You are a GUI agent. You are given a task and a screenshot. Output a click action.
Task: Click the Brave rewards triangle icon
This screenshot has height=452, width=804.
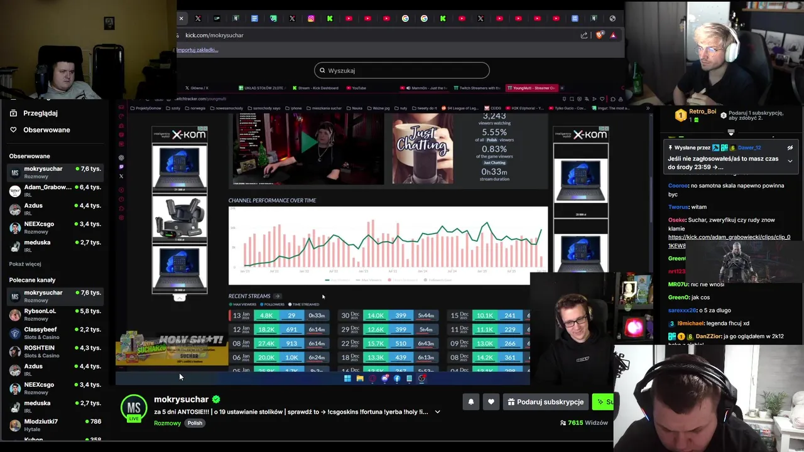tap(613, 35)
